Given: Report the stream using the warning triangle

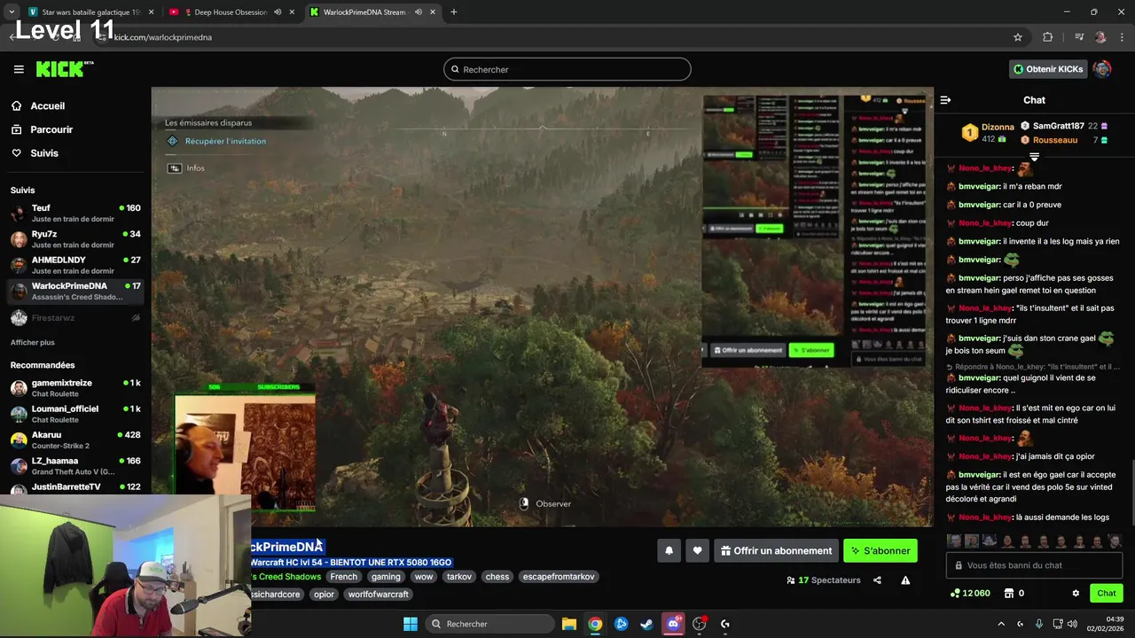Looking at the screenshot, I should click(x=905, y=580).
